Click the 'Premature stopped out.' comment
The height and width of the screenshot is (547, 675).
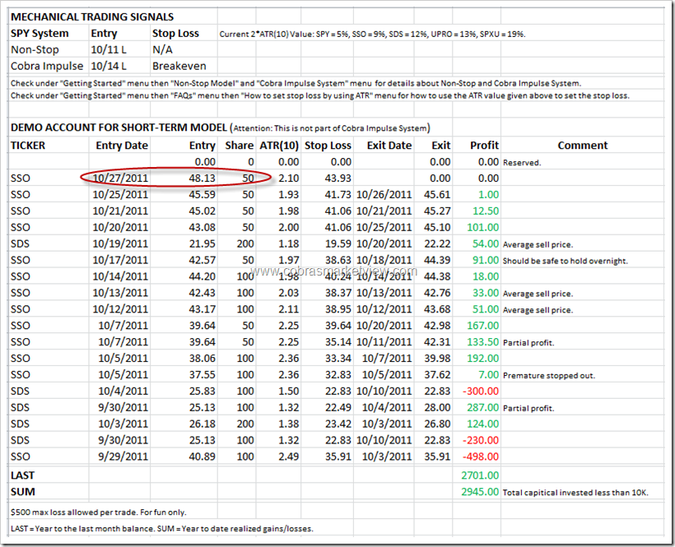549,375
